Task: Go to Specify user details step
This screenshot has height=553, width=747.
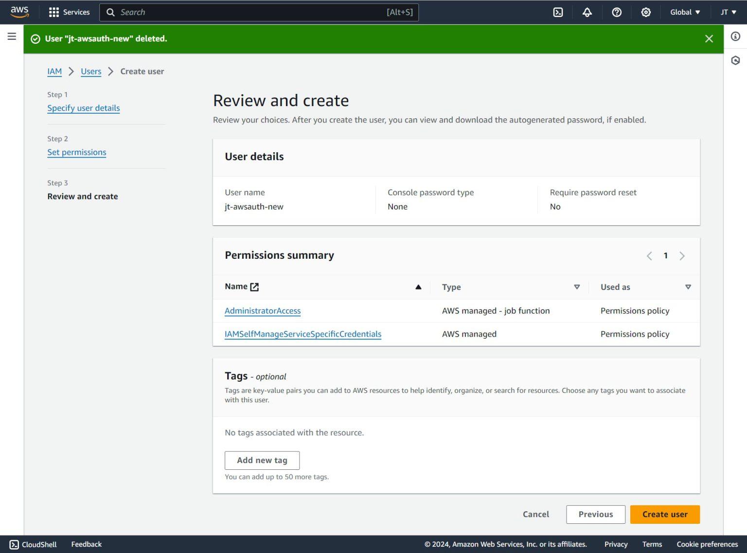Action: 83,108
